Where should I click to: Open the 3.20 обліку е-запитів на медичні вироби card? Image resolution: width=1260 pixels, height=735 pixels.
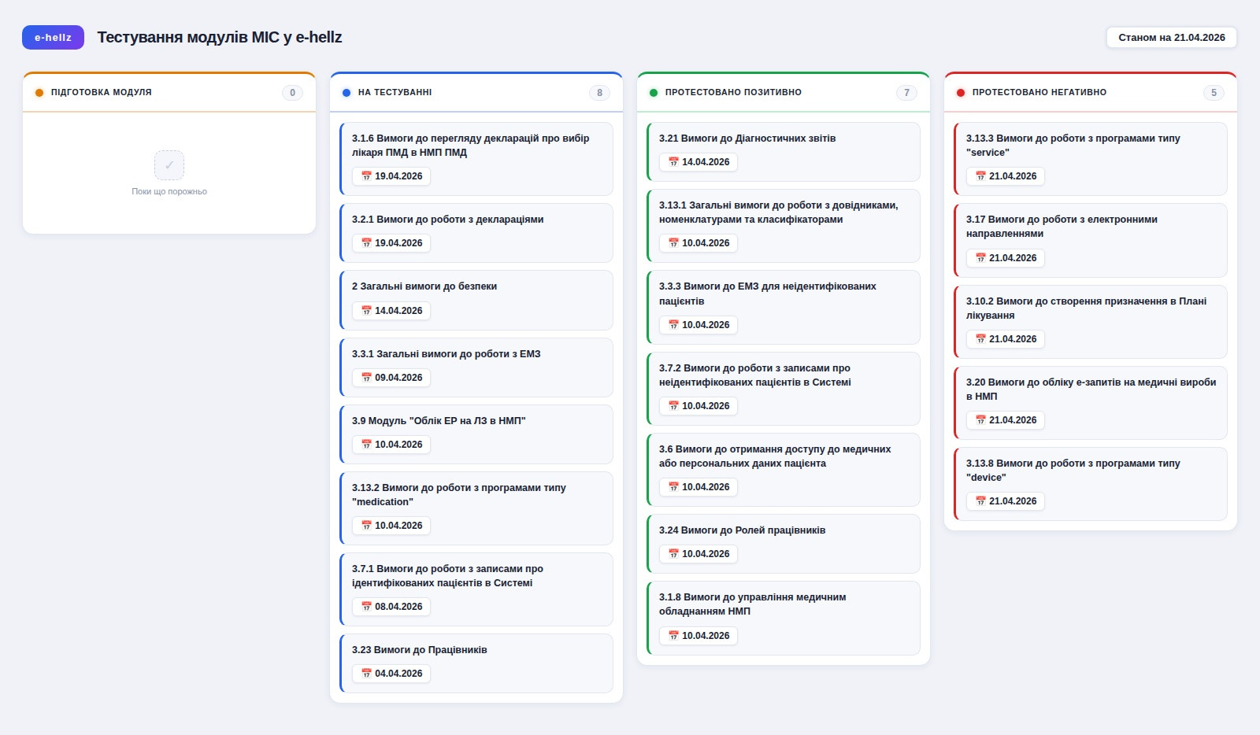(1090, 390)
